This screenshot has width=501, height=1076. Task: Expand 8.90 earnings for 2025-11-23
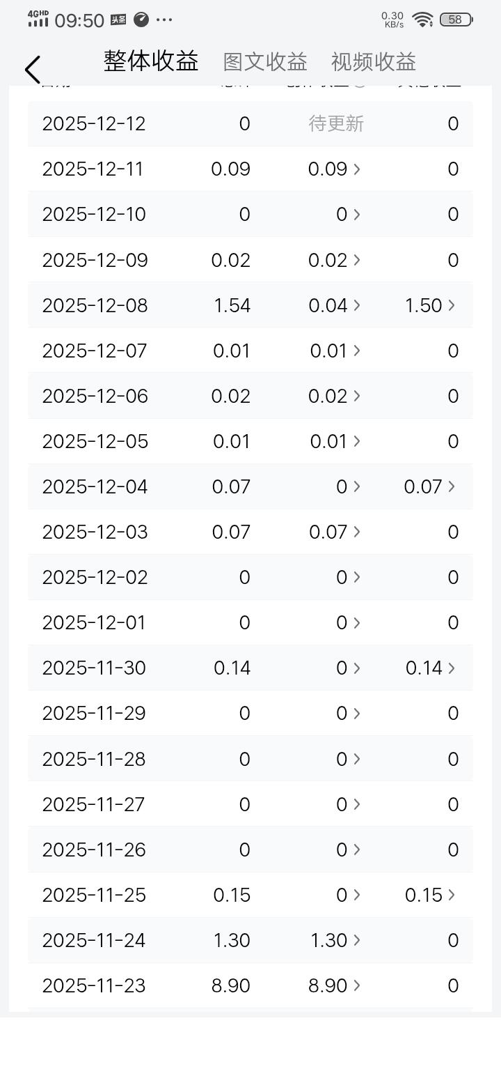point(335,985)
